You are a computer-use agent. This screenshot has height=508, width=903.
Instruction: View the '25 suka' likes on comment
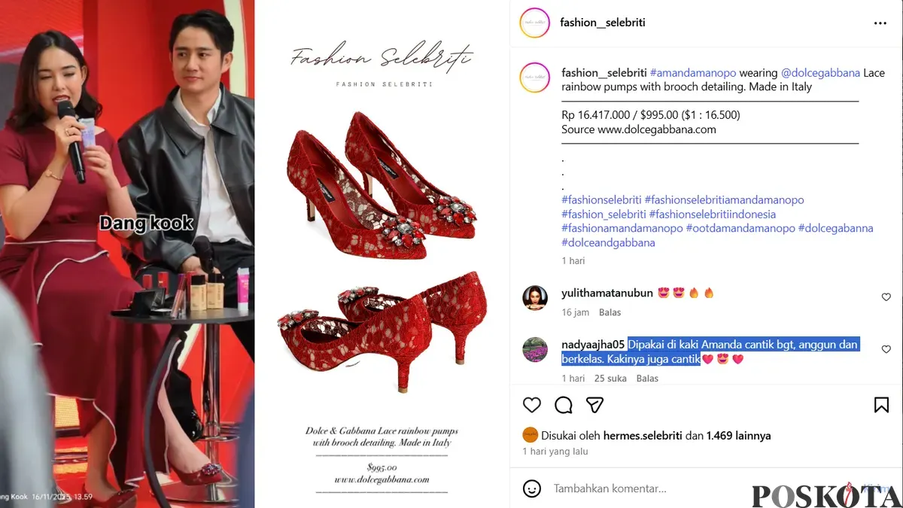click(x=610, y=379)
